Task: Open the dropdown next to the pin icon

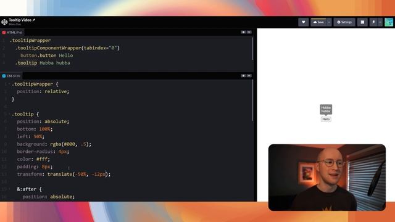Action: [x=380, y=22]
